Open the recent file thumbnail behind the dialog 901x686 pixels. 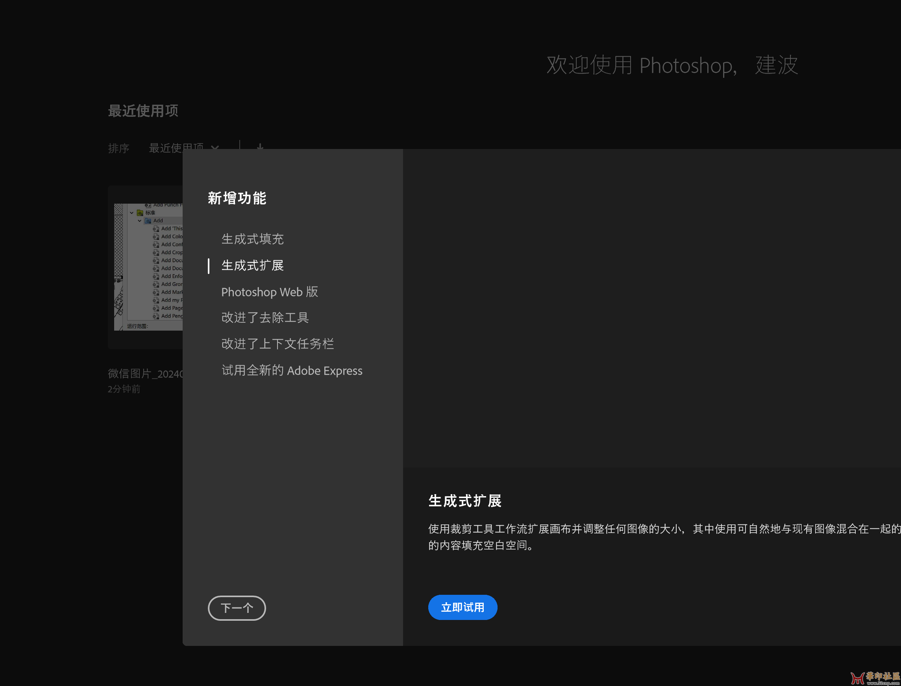[146, 267]
